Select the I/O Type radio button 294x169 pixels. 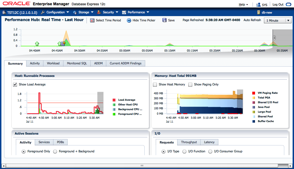pos(164,152)
